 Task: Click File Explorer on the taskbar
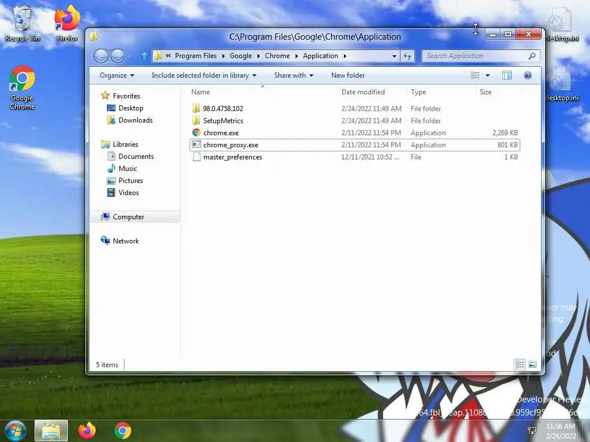[51, 430]
